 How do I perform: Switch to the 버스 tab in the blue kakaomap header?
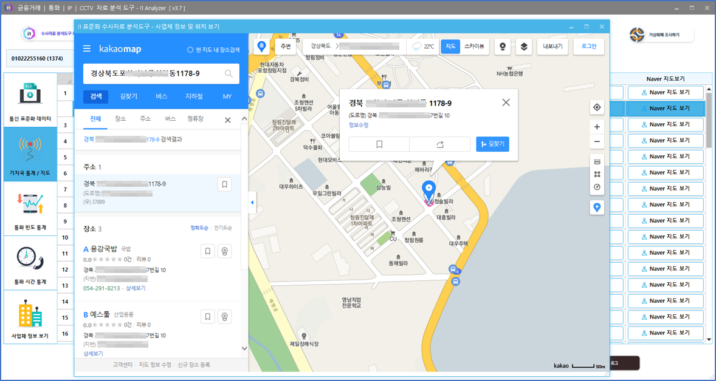(162, 96)
